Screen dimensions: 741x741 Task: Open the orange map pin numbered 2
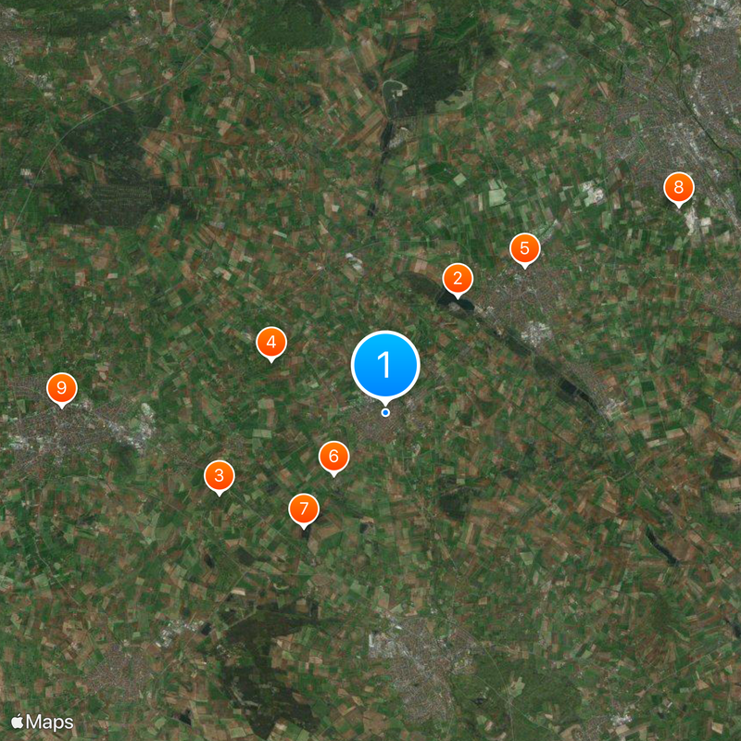(458, 279)
